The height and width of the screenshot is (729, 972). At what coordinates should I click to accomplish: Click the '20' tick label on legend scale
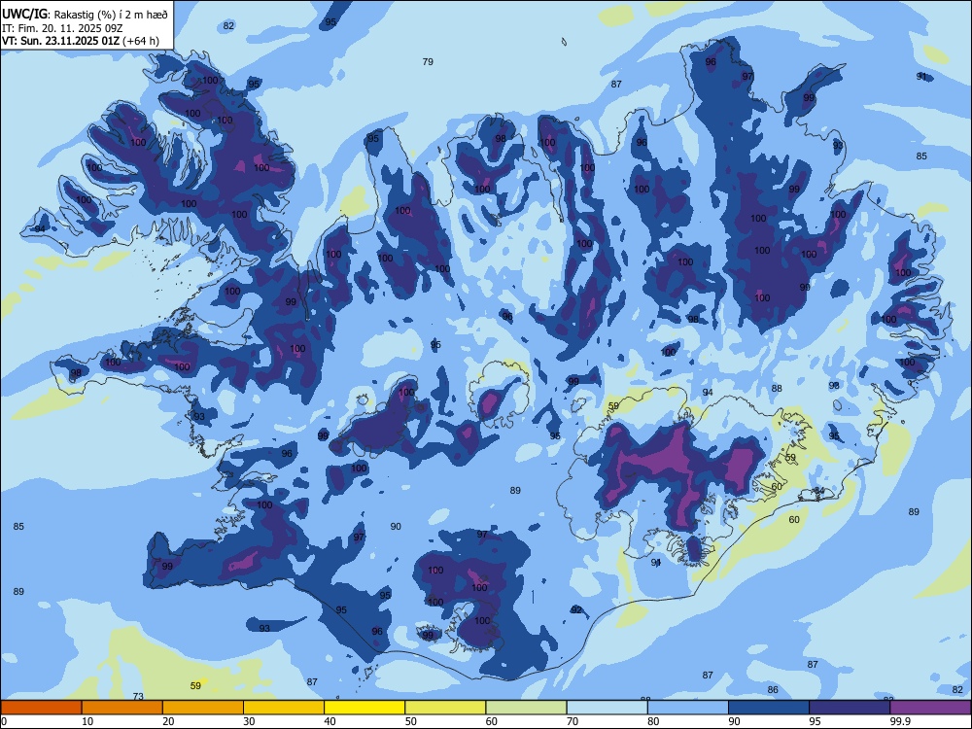[x=168, y=721]
